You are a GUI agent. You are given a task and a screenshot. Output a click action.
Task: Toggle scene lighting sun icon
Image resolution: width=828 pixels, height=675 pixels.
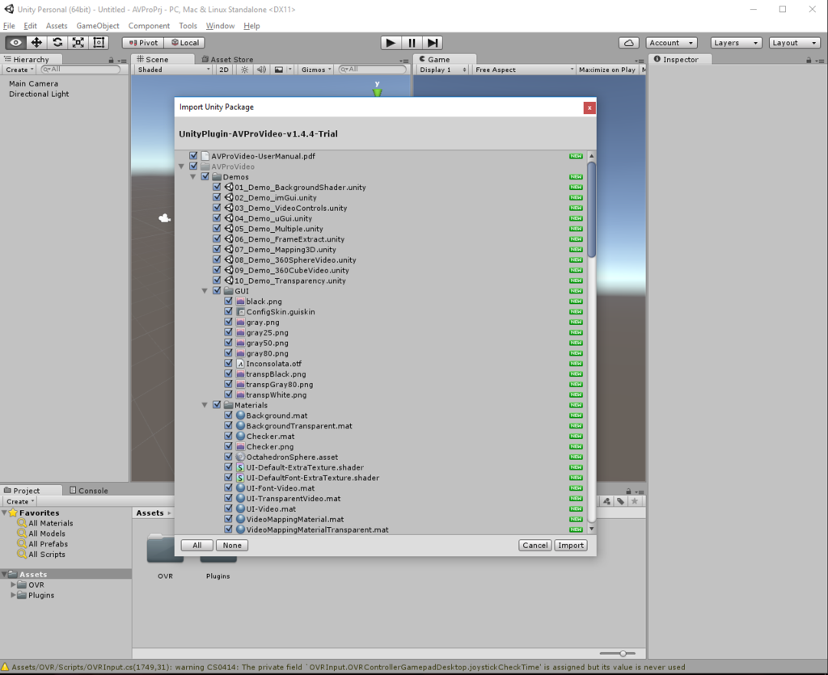coord(244,70)
